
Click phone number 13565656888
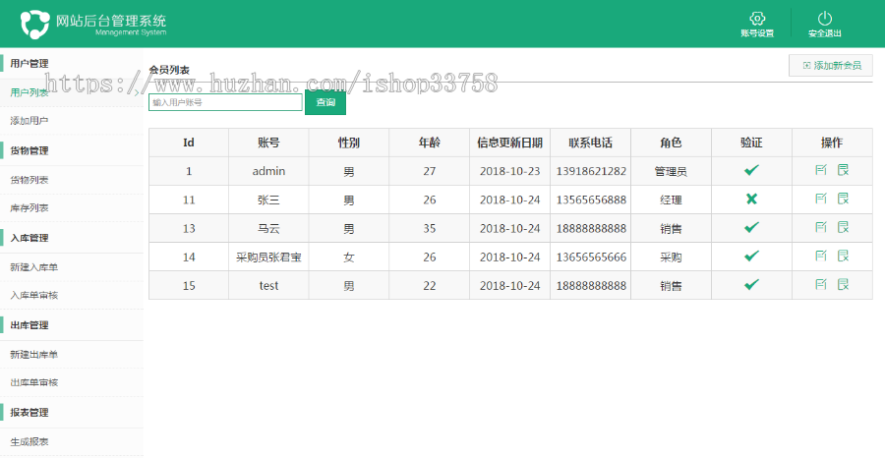click(x=591, y=200)
